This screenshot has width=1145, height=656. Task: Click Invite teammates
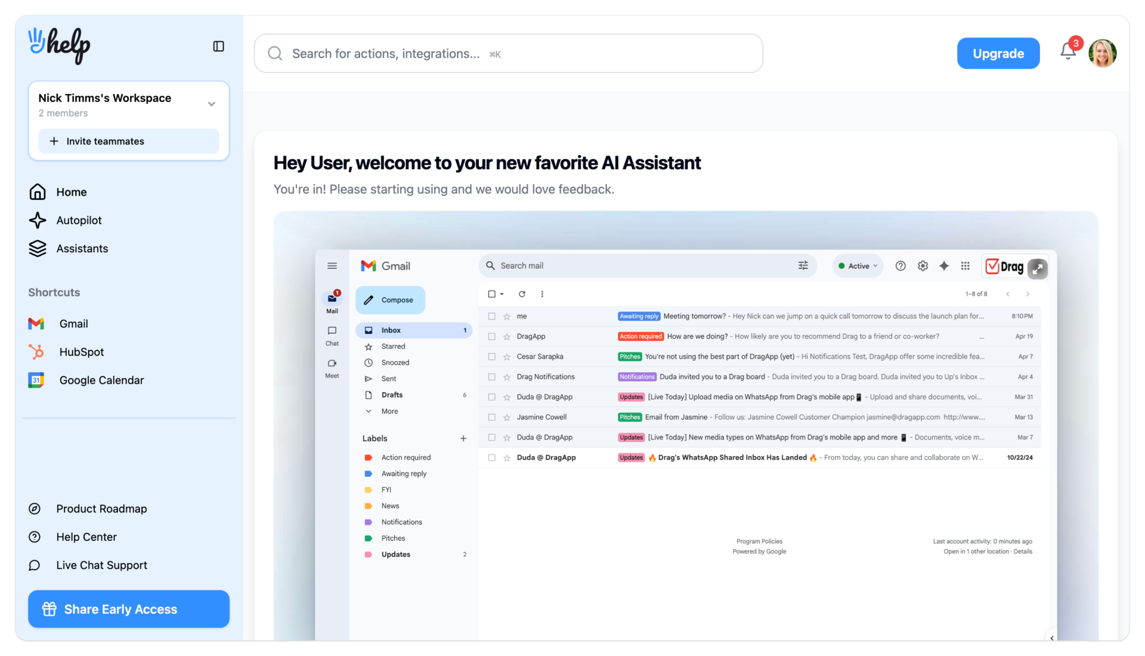(129, 141)
